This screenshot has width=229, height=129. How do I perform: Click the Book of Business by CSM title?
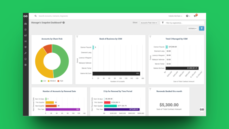[x=111, y=39]
